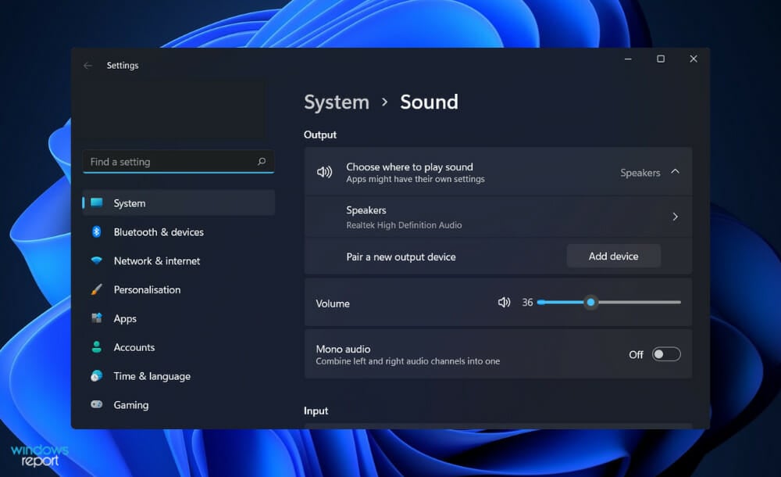The image size is (781, 477).
Task: Click the Accounts icon in the sidebar
Action: click(97, 347)
